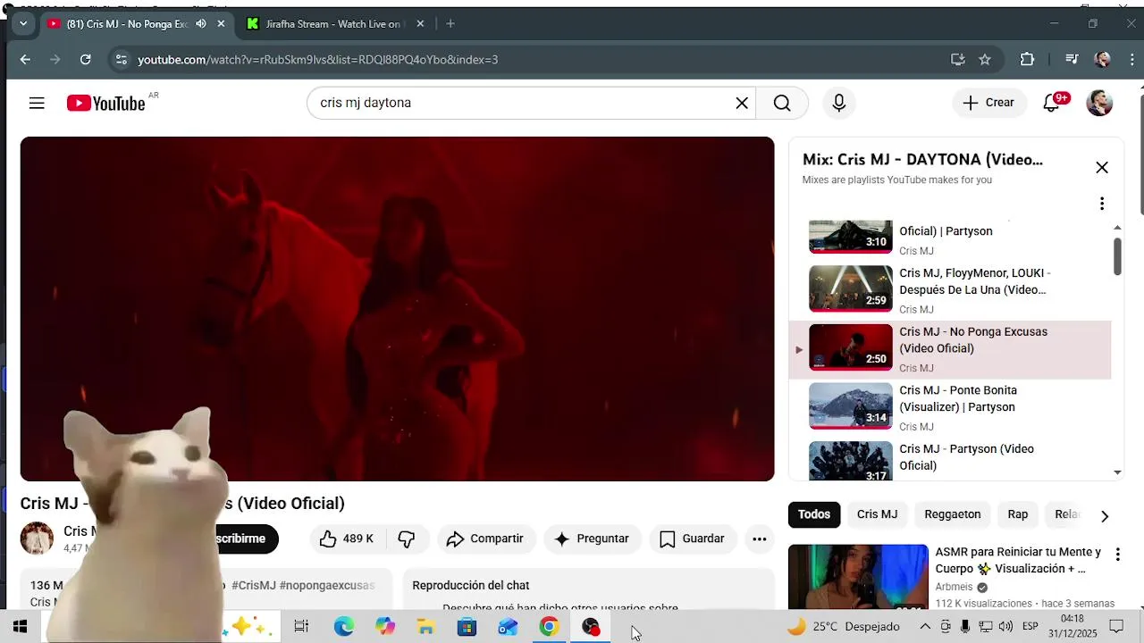Bookmark this page with the star
1144x643 pixels.
[x=985, y=60]
